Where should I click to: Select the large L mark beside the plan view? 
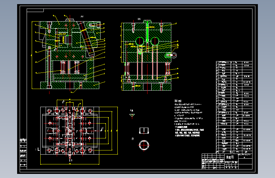pos(38,149)
